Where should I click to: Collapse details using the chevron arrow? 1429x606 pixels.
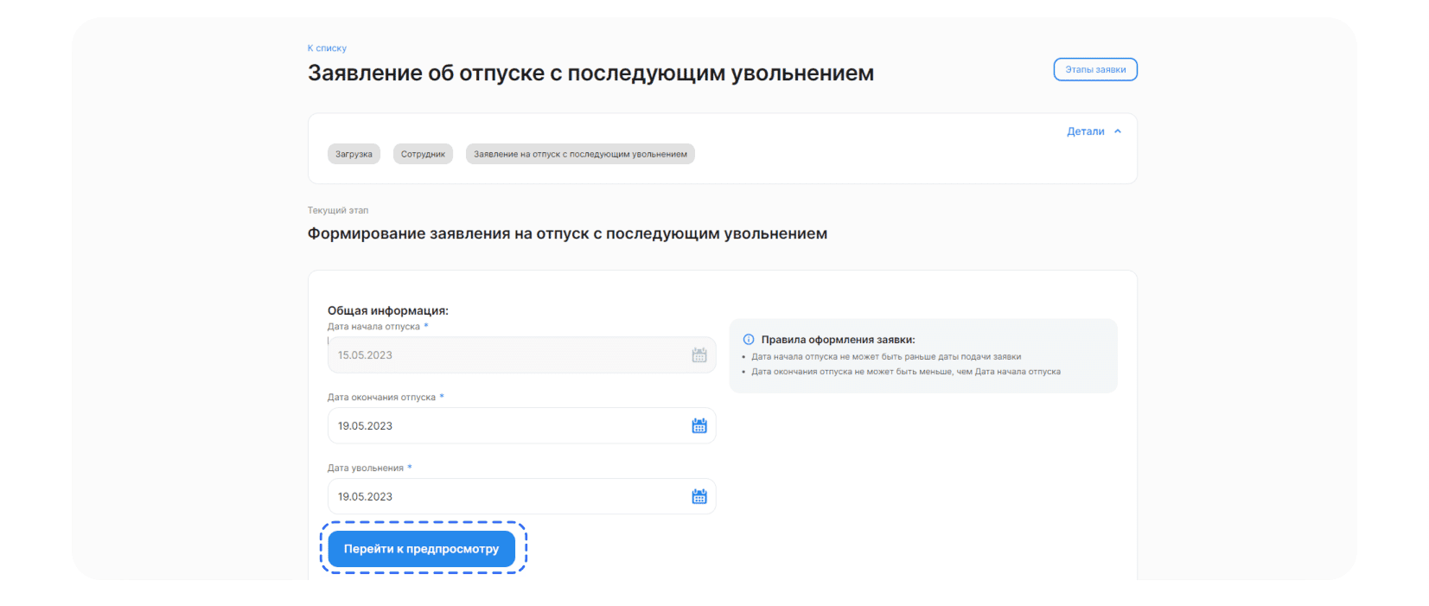point(1118,131)
